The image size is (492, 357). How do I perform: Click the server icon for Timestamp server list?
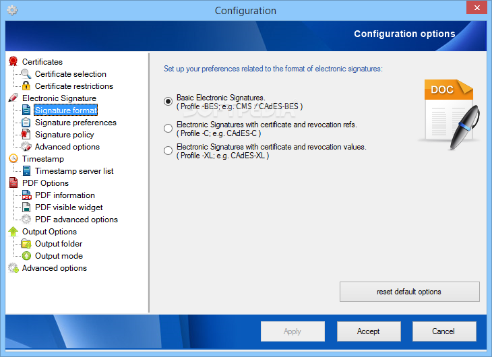(x=26, y=170)
